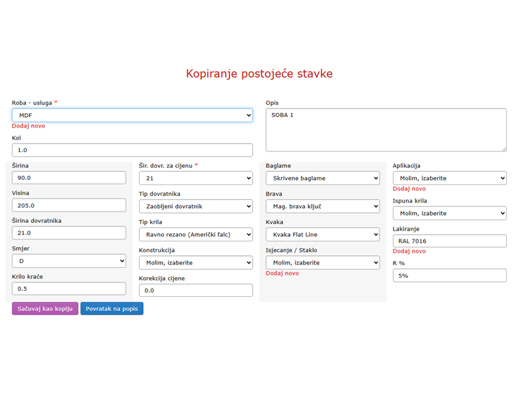
Task: Click the Korekcija cijene input field
Action: pyautogui.click(x=195, y=290)
